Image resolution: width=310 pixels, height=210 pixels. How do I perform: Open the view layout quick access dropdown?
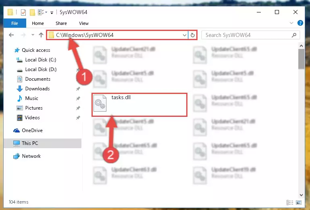[x=42, y=12]
